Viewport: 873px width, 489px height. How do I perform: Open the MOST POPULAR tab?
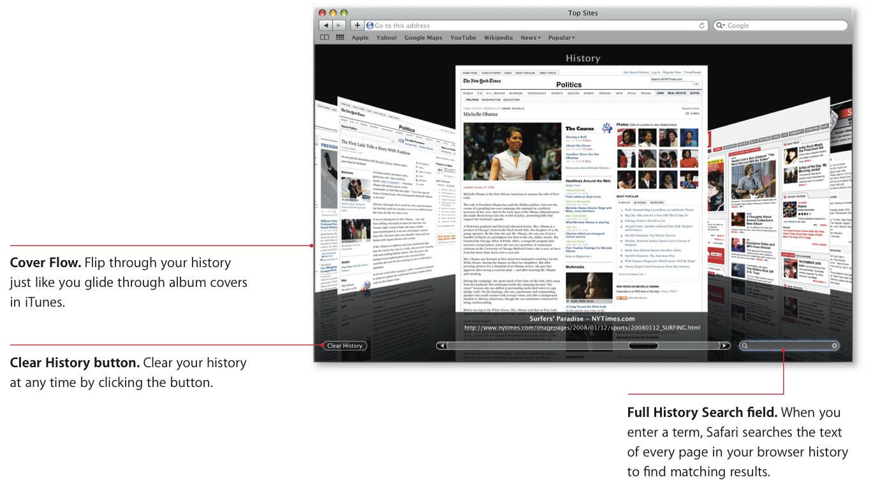click(525, 73)
